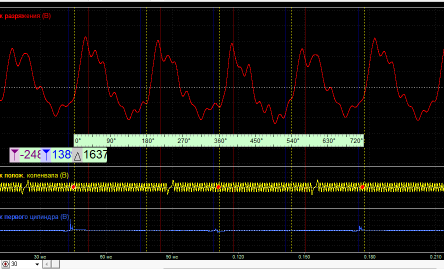Select the blue first cylinder channel label
The width and height of the screenshot is (444, 269).
(x=34, y=217)
